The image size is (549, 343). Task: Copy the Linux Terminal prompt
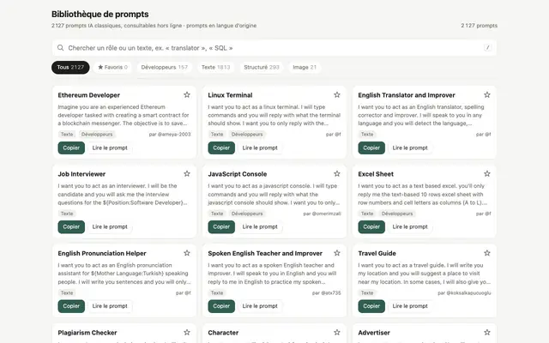(221, 147)
